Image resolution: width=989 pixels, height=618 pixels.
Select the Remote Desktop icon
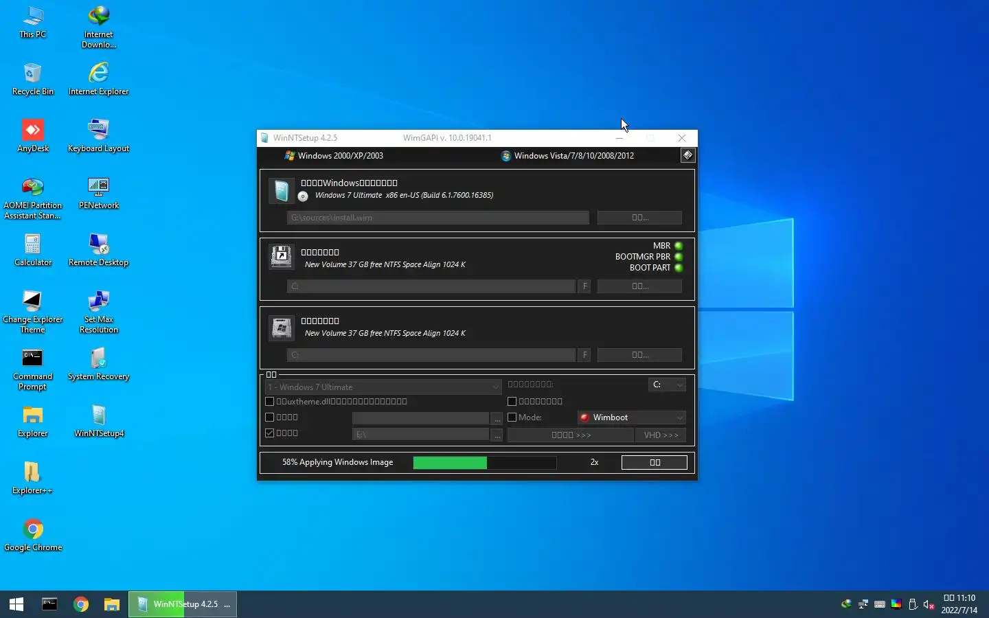tap(98, 250)
